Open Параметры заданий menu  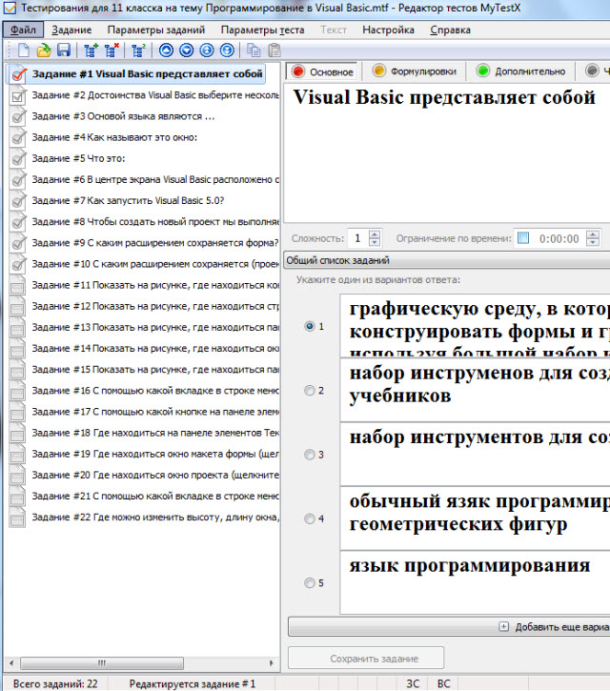[156, 30]
